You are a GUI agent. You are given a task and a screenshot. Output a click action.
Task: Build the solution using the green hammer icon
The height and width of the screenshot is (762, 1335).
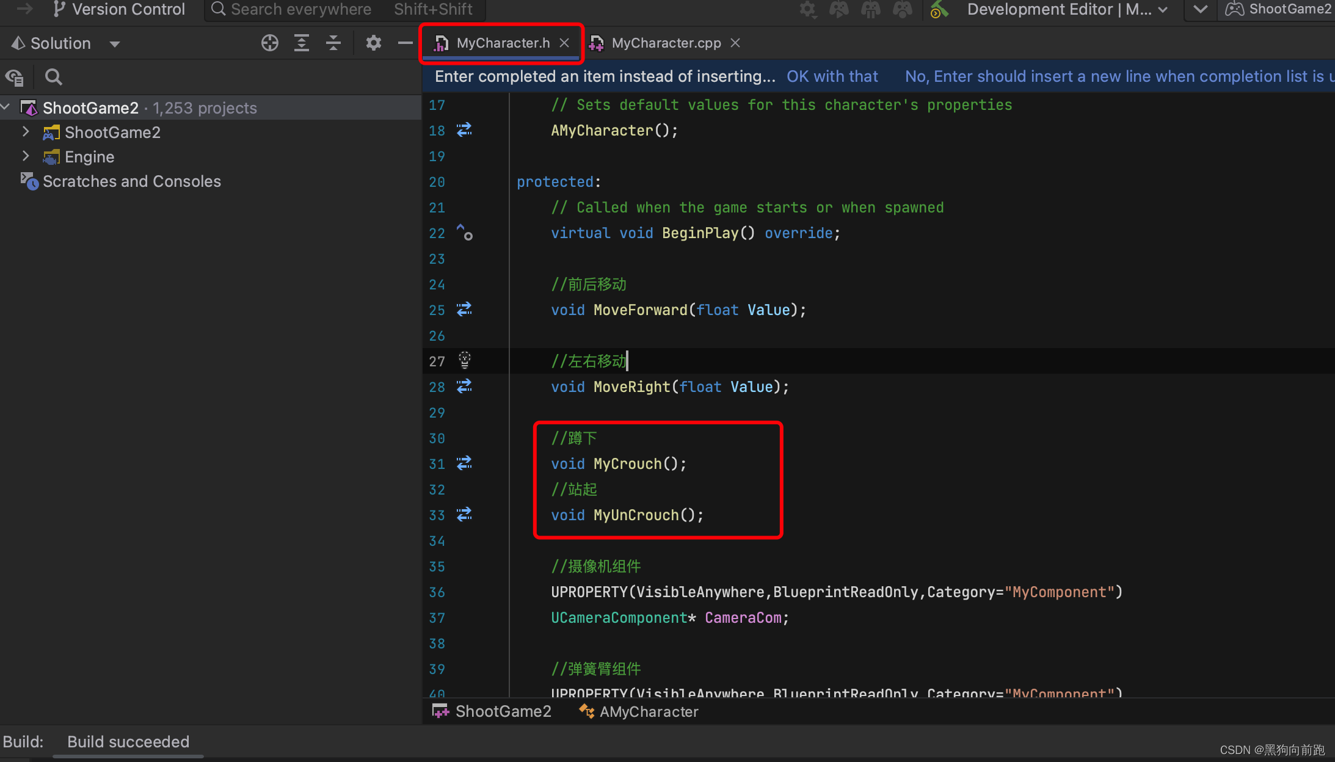pyautogui.click(x=939, y=9)
